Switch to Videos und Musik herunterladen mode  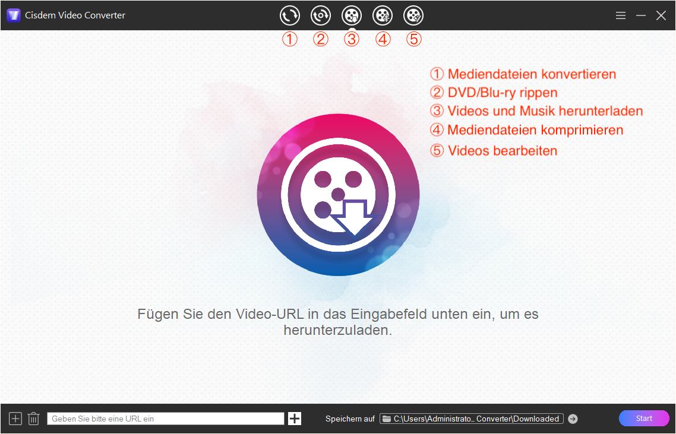(x=351, y=15)
